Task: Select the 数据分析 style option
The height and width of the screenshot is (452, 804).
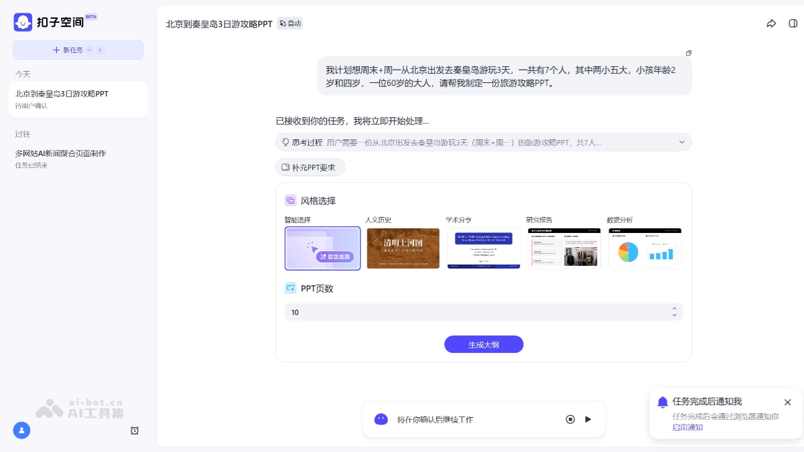Action: pos(645,248)
